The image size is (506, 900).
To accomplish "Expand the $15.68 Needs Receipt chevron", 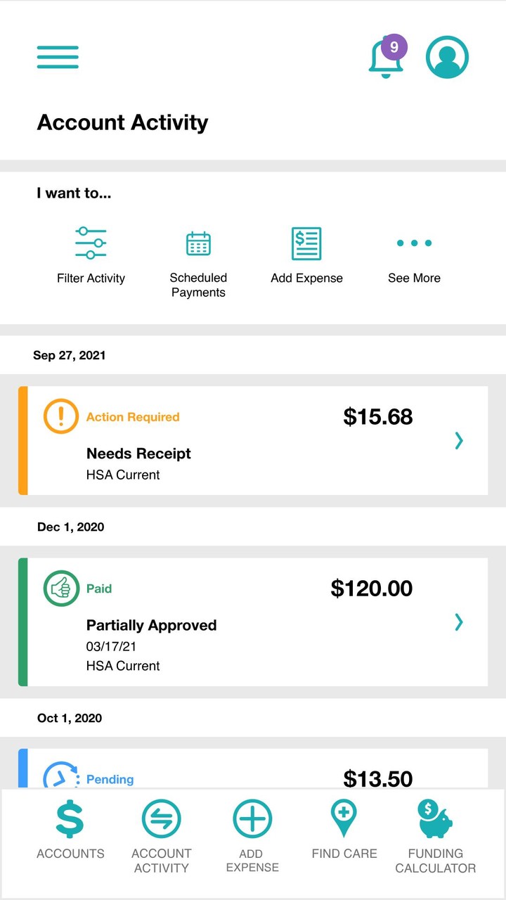I will pyautogui.click(x=459, y=440).
